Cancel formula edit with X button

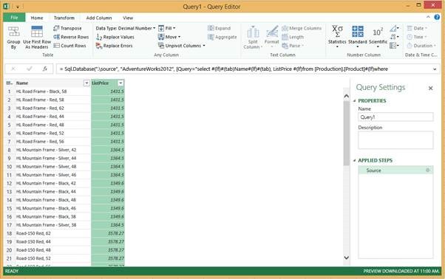coord(13,69)
